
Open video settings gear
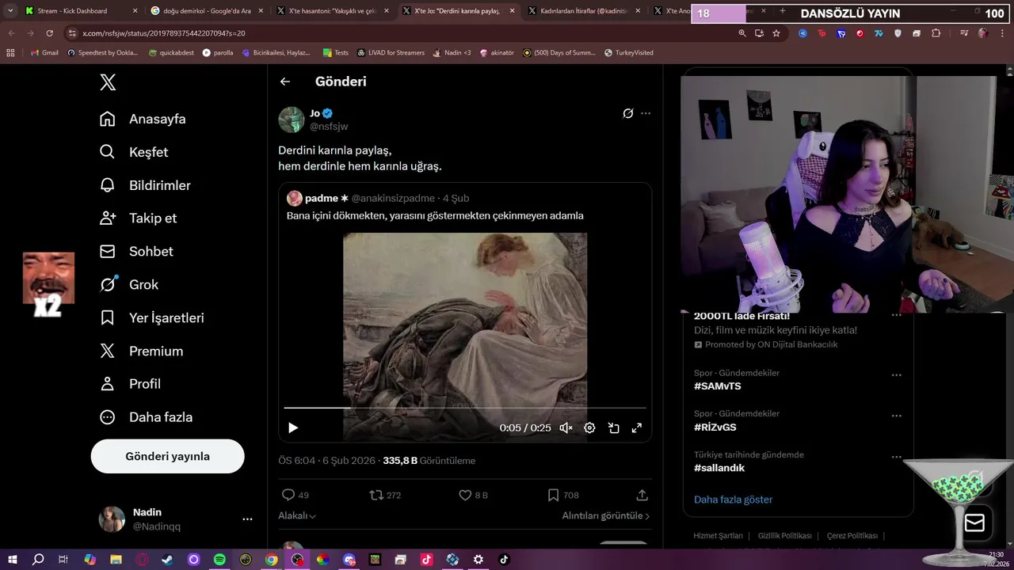pos(589,427)
